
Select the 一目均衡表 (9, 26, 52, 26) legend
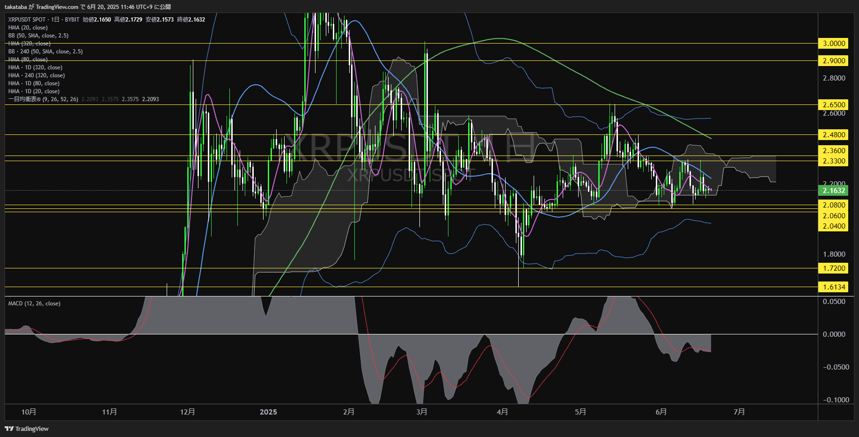pos(43,99)
